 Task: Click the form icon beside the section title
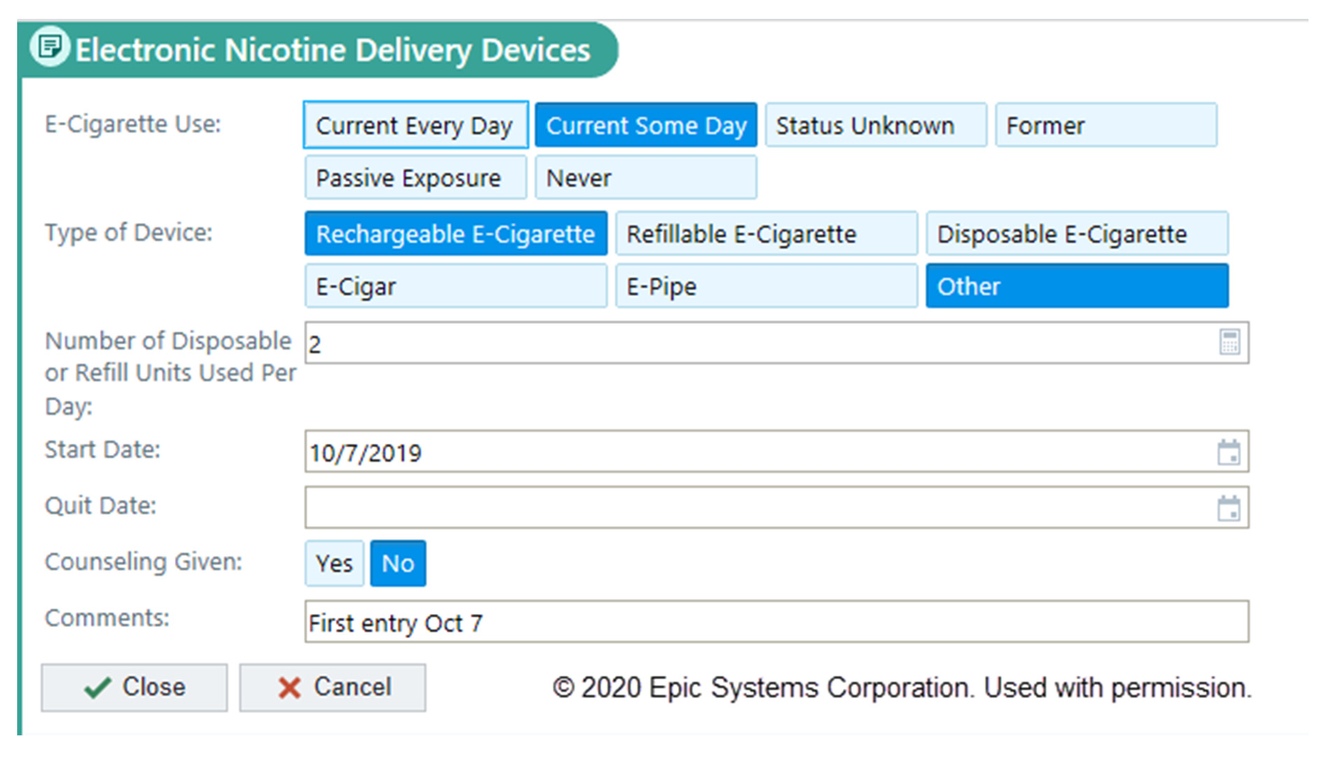[49, 47]
